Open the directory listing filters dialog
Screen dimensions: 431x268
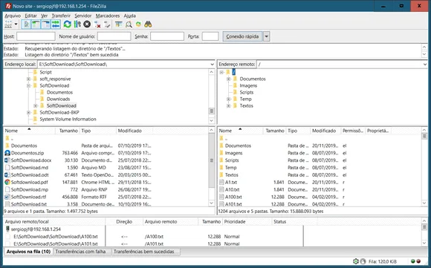click(x=118, y=24)
